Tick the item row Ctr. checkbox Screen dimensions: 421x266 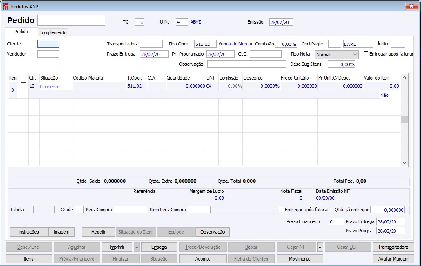[x=24, y=85]
